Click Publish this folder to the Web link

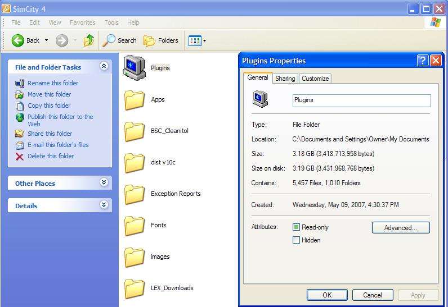pyautogui.click(x=60, y=120)
